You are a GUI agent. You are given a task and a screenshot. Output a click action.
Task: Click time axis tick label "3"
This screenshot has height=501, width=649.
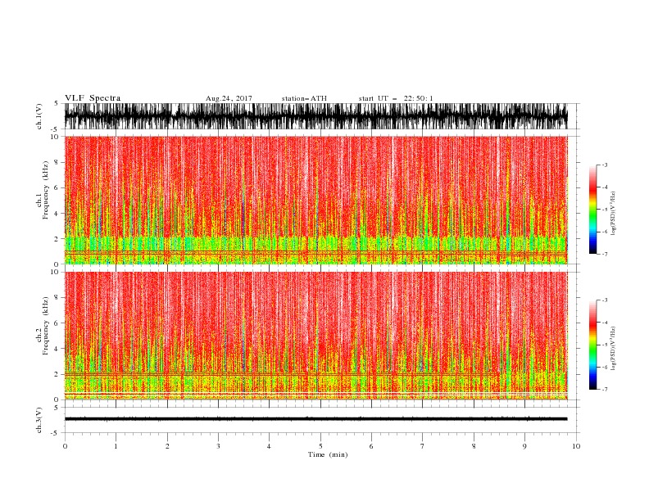[218, 446]
